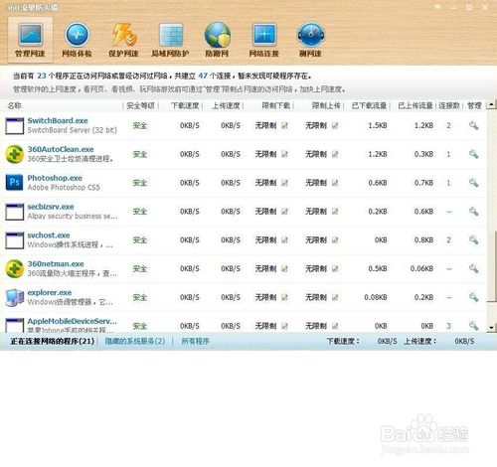This screenshot has width=497, height=467.
Task: Click the explorer.exe computer icon
Action: pos(15,297)
